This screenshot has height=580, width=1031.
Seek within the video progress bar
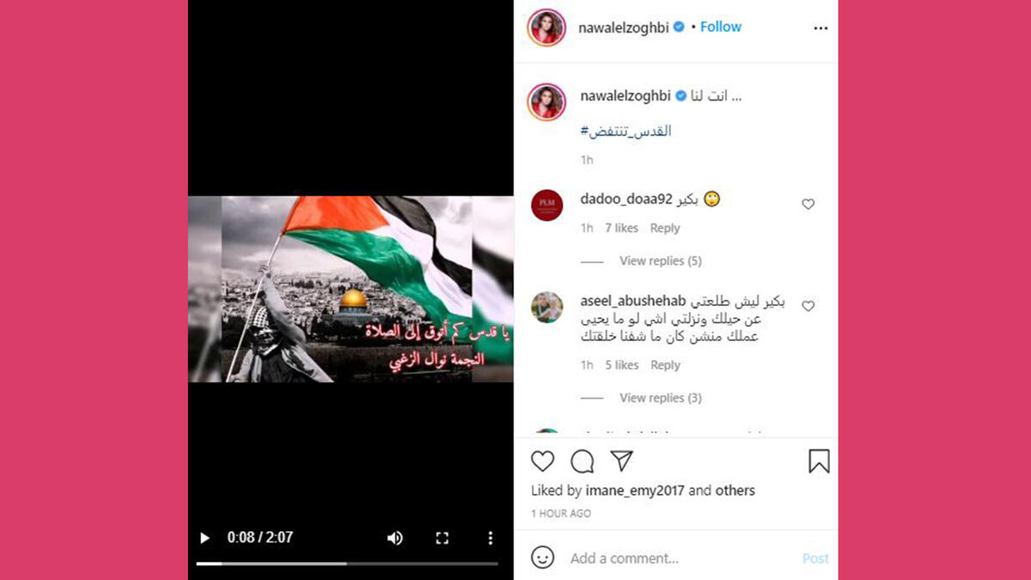coord(347,564)
